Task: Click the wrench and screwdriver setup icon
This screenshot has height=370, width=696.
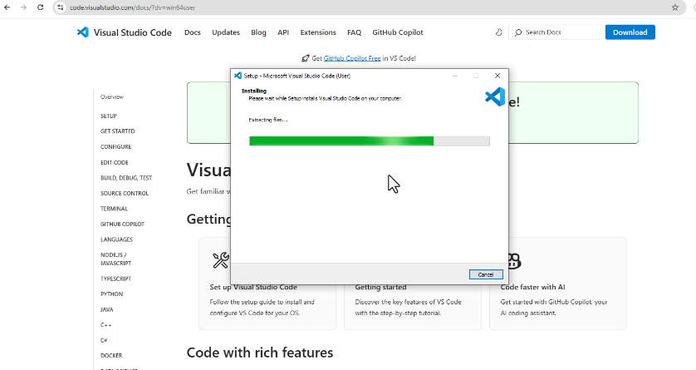Action: (x=221, y=260)
